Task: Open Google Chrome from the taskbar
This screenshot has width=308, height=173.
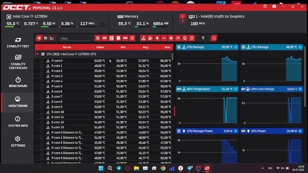Action: [x=163, y=168]
